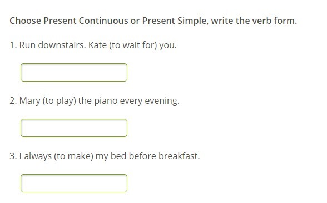Click the verb hint '(to make)'
Viewport: 327px width, 203px height.
click(73, 156)
